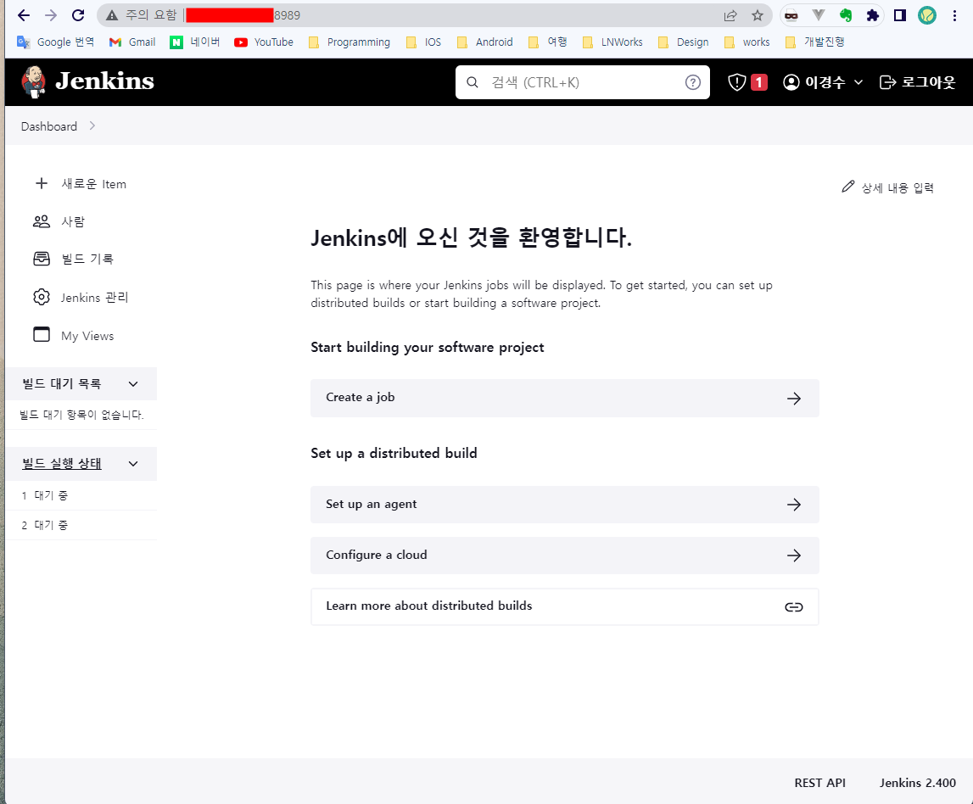This screenshot has width=973, height=804.
Task: Click the 새로운 Item sidebar link
Action: pos(81,184)
